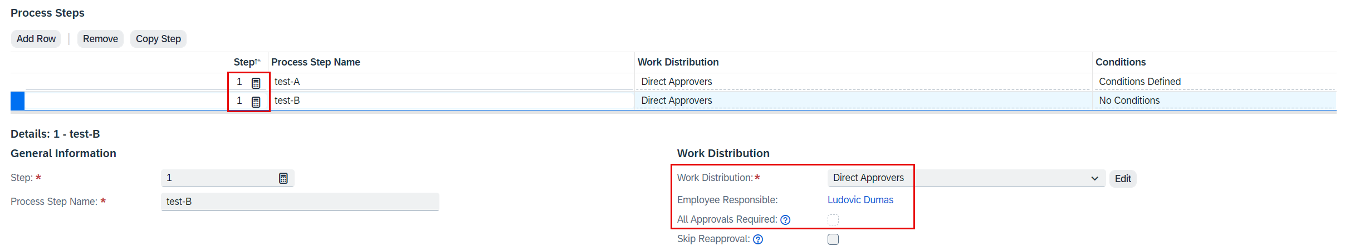1345x251 pixels.
Task: Click Work Distribution column header
Action: 678,62
